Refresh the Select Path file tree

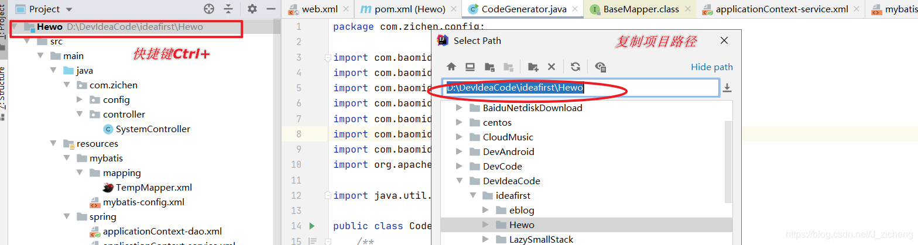(576, 67)
